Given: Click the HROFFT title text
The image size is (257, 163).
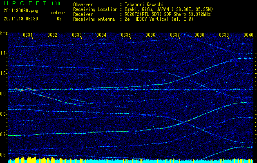Looking at the screenshot, I should [x=25, y=3].
